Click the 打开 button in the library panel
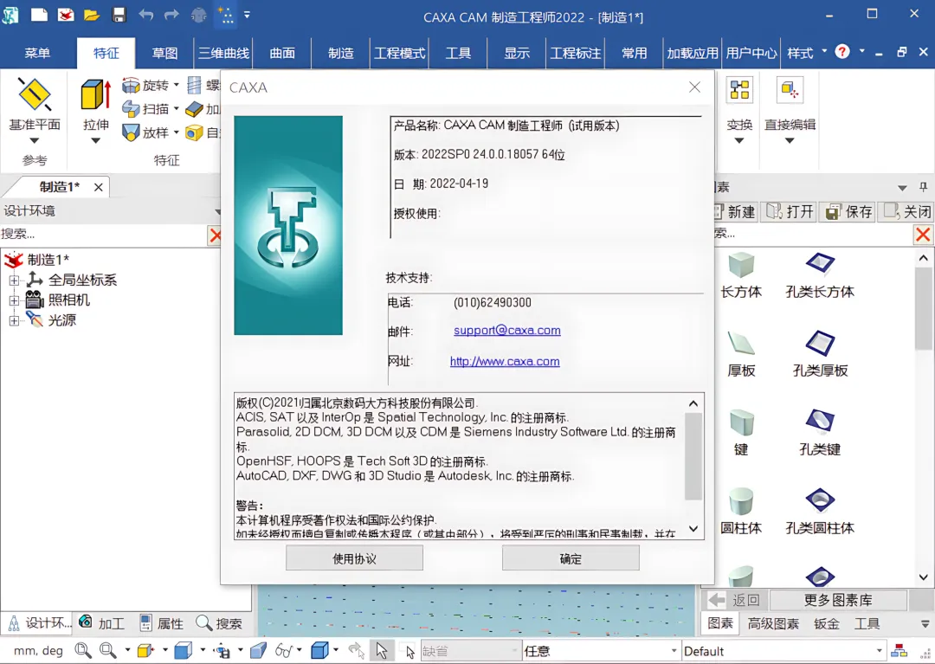Image resolution: width=935 pixels, height=664 pixels. [790, 211]
